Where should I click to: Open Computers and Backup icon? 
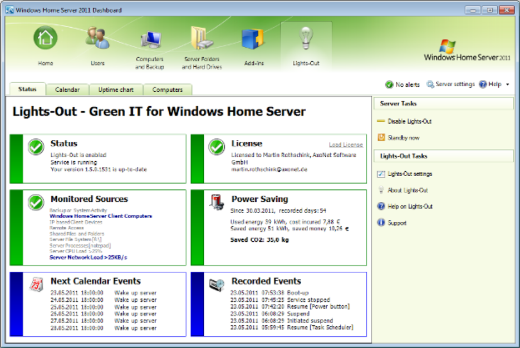[x=150, y=39]
